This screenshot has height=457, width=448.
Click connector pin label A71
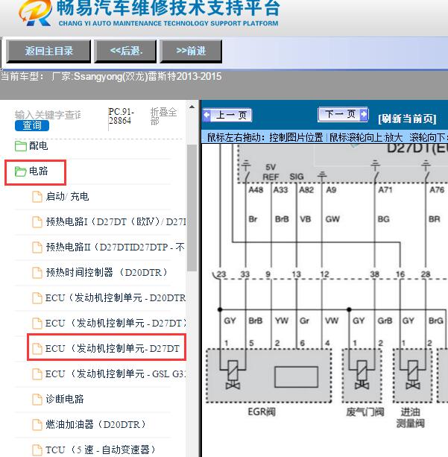385,190
